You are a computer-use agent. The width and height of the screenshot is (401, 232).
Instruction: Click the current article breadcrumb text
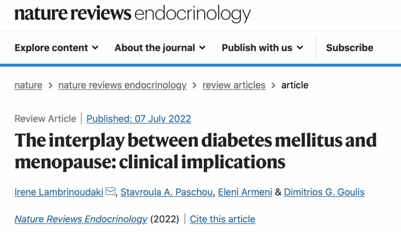pos(294,85)
